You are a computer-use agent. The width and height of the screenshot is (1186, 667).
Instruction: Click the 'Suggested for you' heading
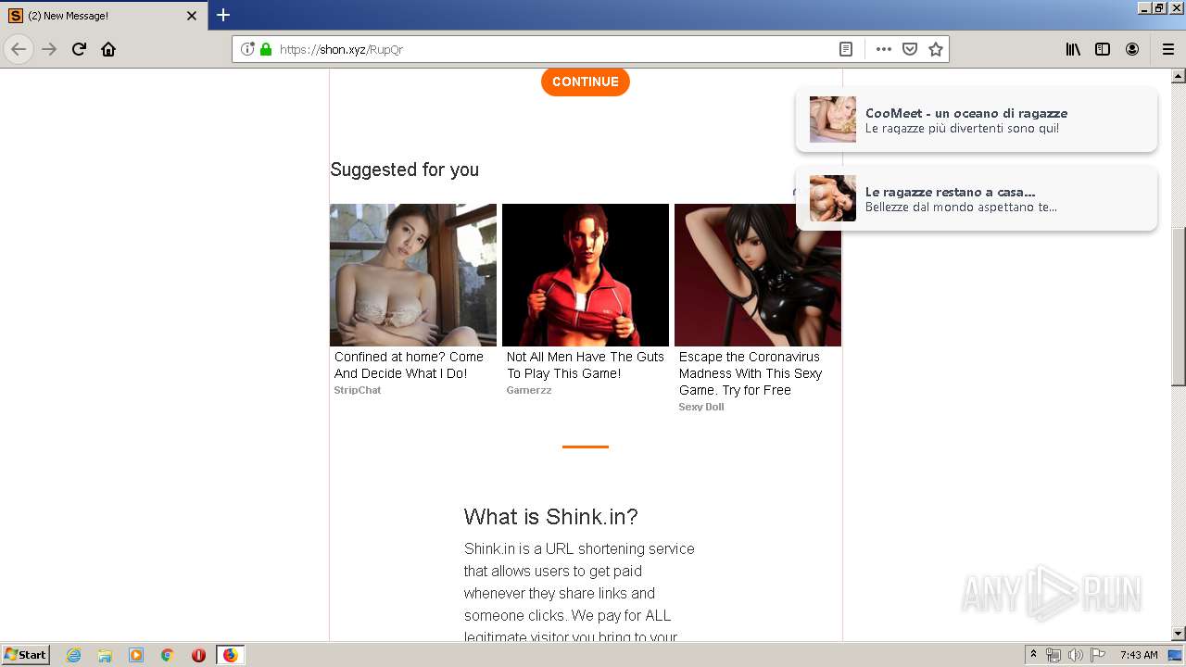point(405,170)
